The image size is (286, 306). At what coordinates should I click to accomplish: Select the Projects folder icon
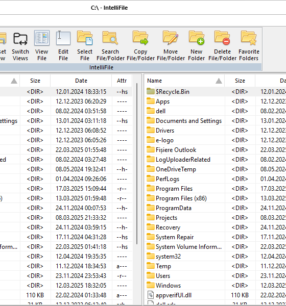click(151, 217)
